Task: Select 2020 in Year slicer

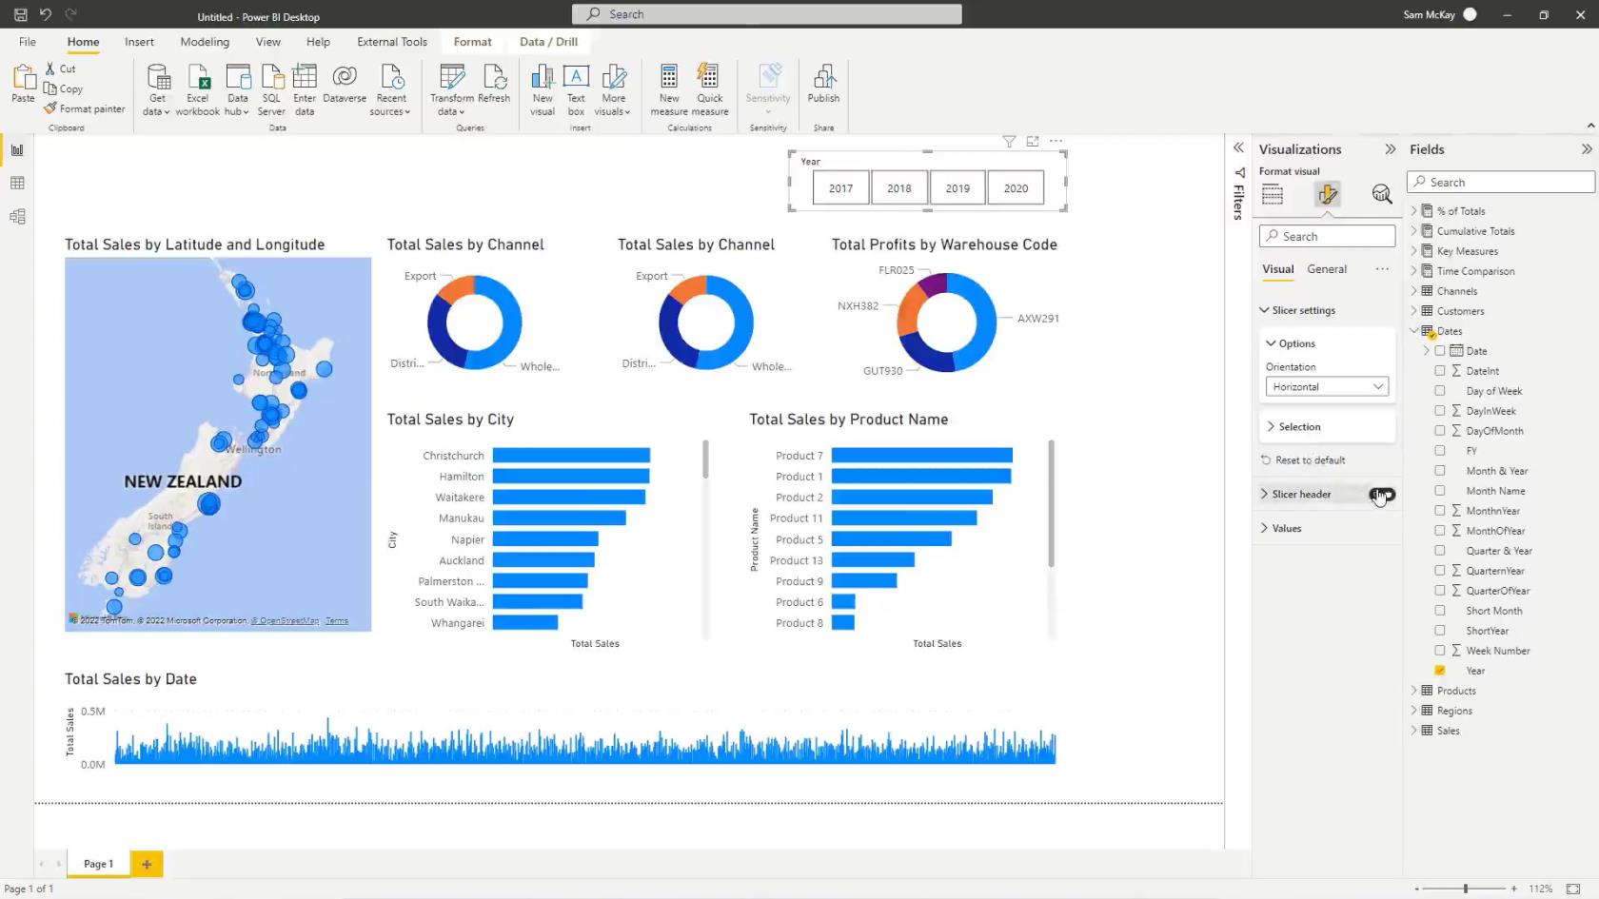Action: (1016, 188)
